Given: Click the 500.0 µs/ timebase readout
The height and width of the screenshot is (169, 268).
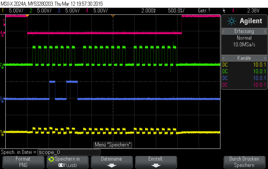Looking at the screenshot, I should click(x=176, y=11).
